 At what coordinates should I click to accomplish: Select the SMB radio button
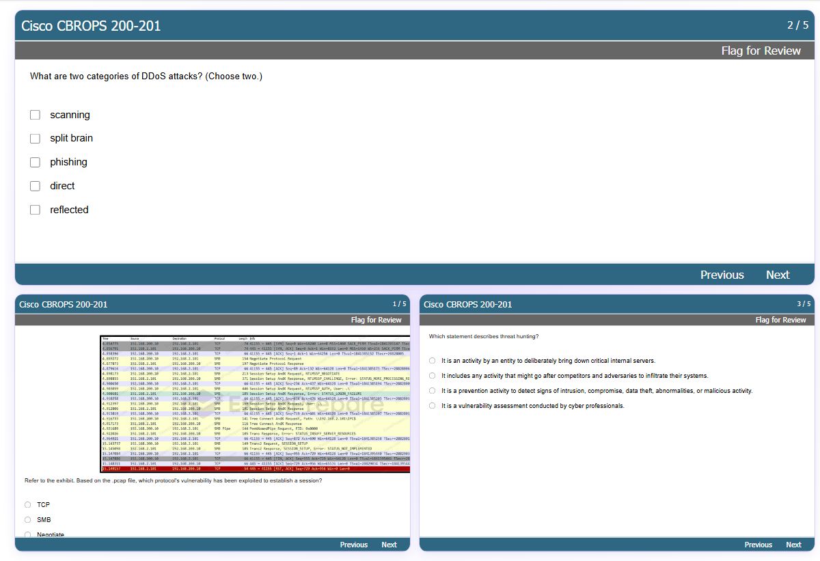coord(28,520)
